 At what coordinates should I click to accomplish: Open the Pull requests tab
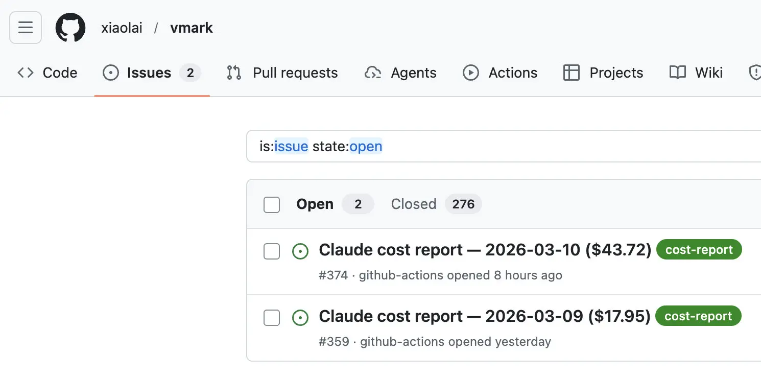point(282,73)
